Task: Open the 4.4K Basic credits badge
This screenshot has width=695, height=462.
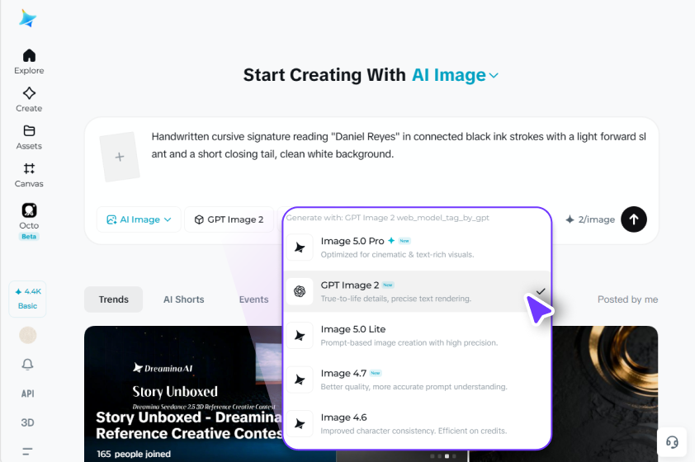Action: pyautogui.click(x=27, y=299)
